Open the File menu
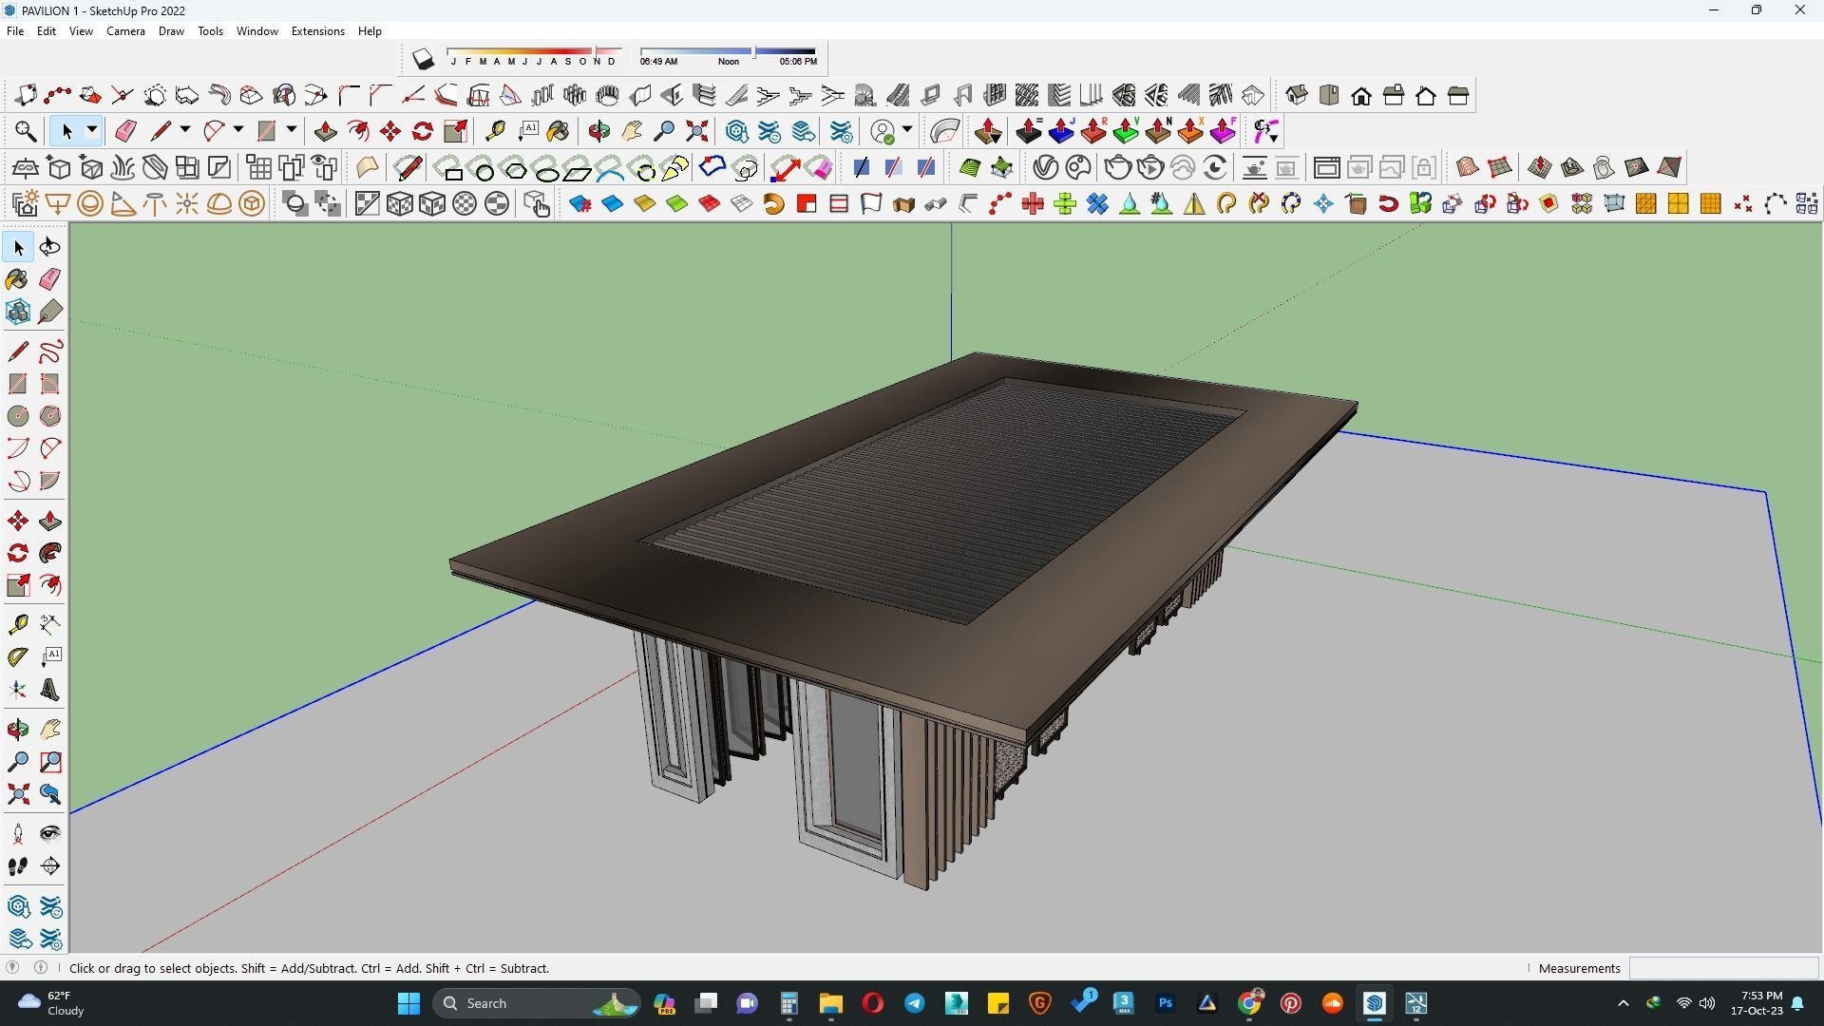 tap(15, 31)
